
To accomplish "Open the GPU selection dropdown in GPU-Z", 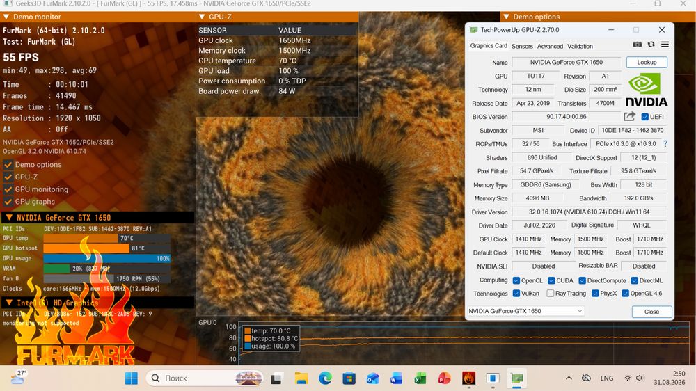I will (525, 311).
